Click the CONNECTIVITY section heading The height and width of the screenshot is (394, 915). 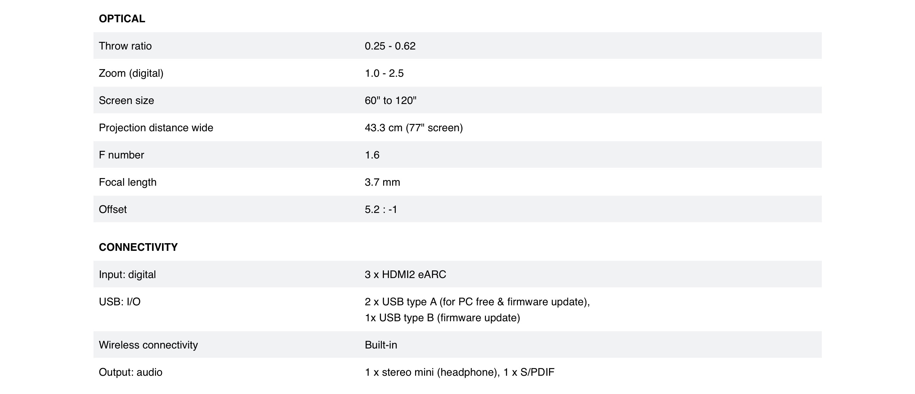coord(138,247)
